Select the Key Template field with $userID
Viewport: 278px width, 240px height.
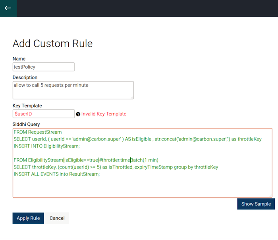tap(44, 114)
